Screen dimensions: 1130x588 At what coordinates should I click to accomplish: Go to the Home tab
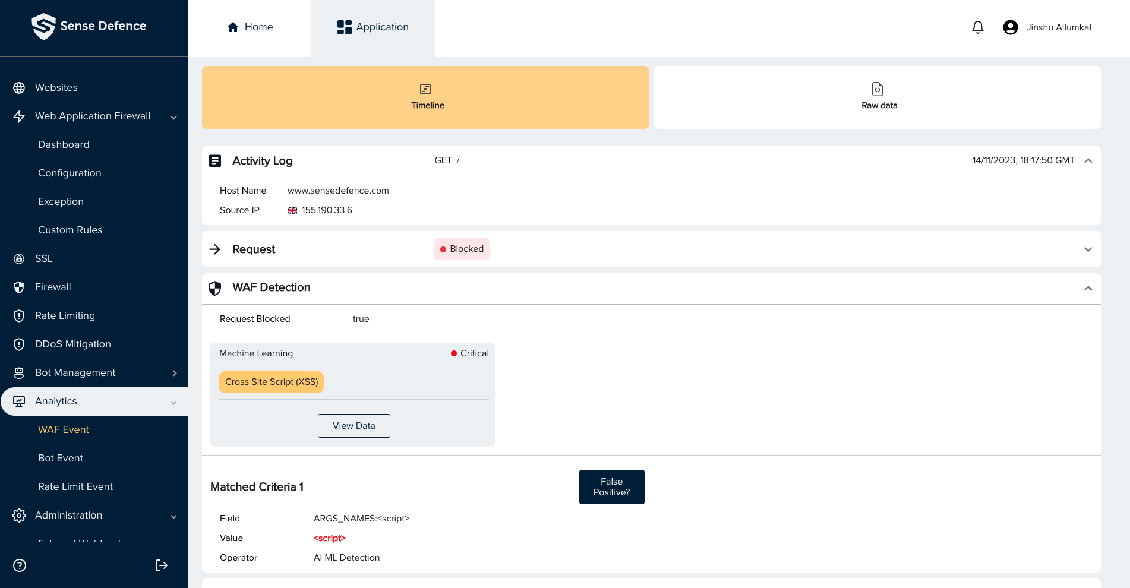pyautogui.click(x=250, y=27)
